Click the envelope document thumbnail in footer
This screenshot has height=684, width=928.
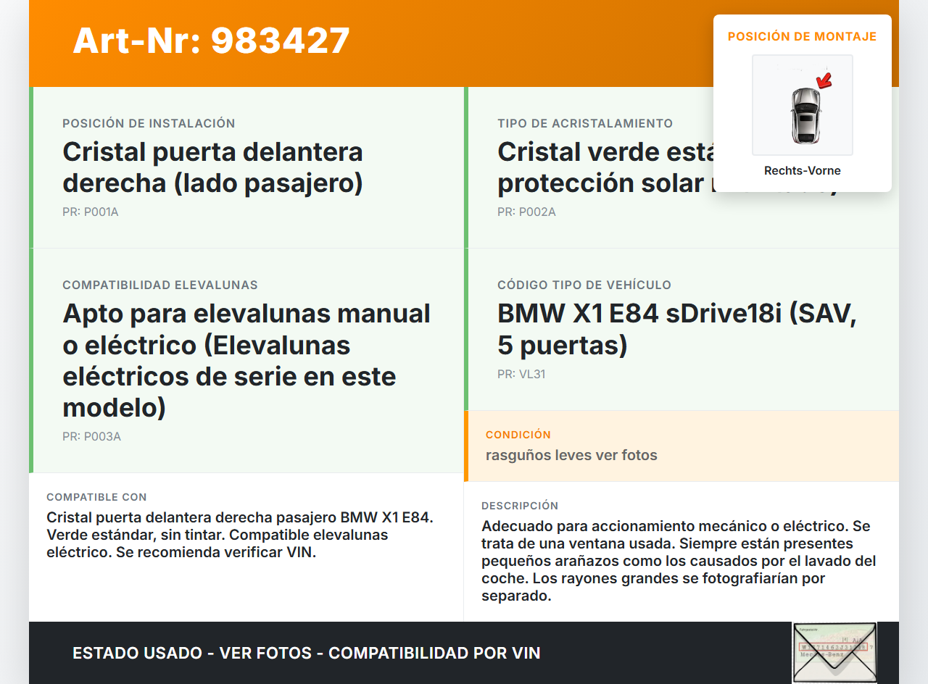834,652
